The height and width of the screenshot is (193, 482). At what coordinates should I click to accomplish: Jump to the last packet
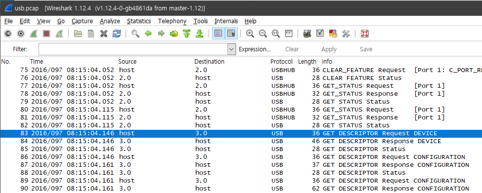click(200, 34)
